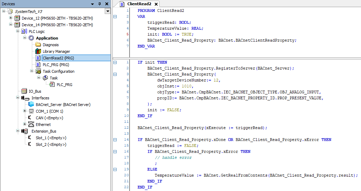Click the Interfaces icon
Viewport: 361px width, 191px height.
coord(25,98)
